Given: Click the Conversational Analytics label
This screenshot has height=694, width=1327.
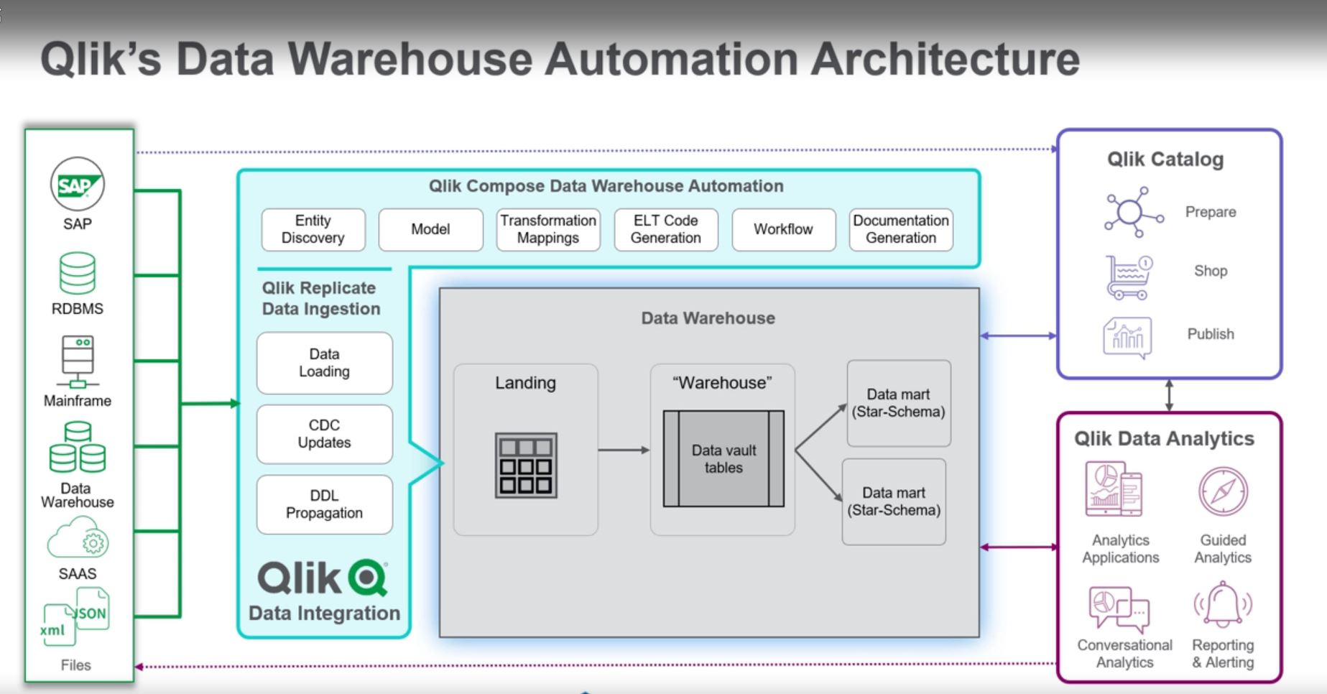Looking at the screenshot, I should [1125, 654].
